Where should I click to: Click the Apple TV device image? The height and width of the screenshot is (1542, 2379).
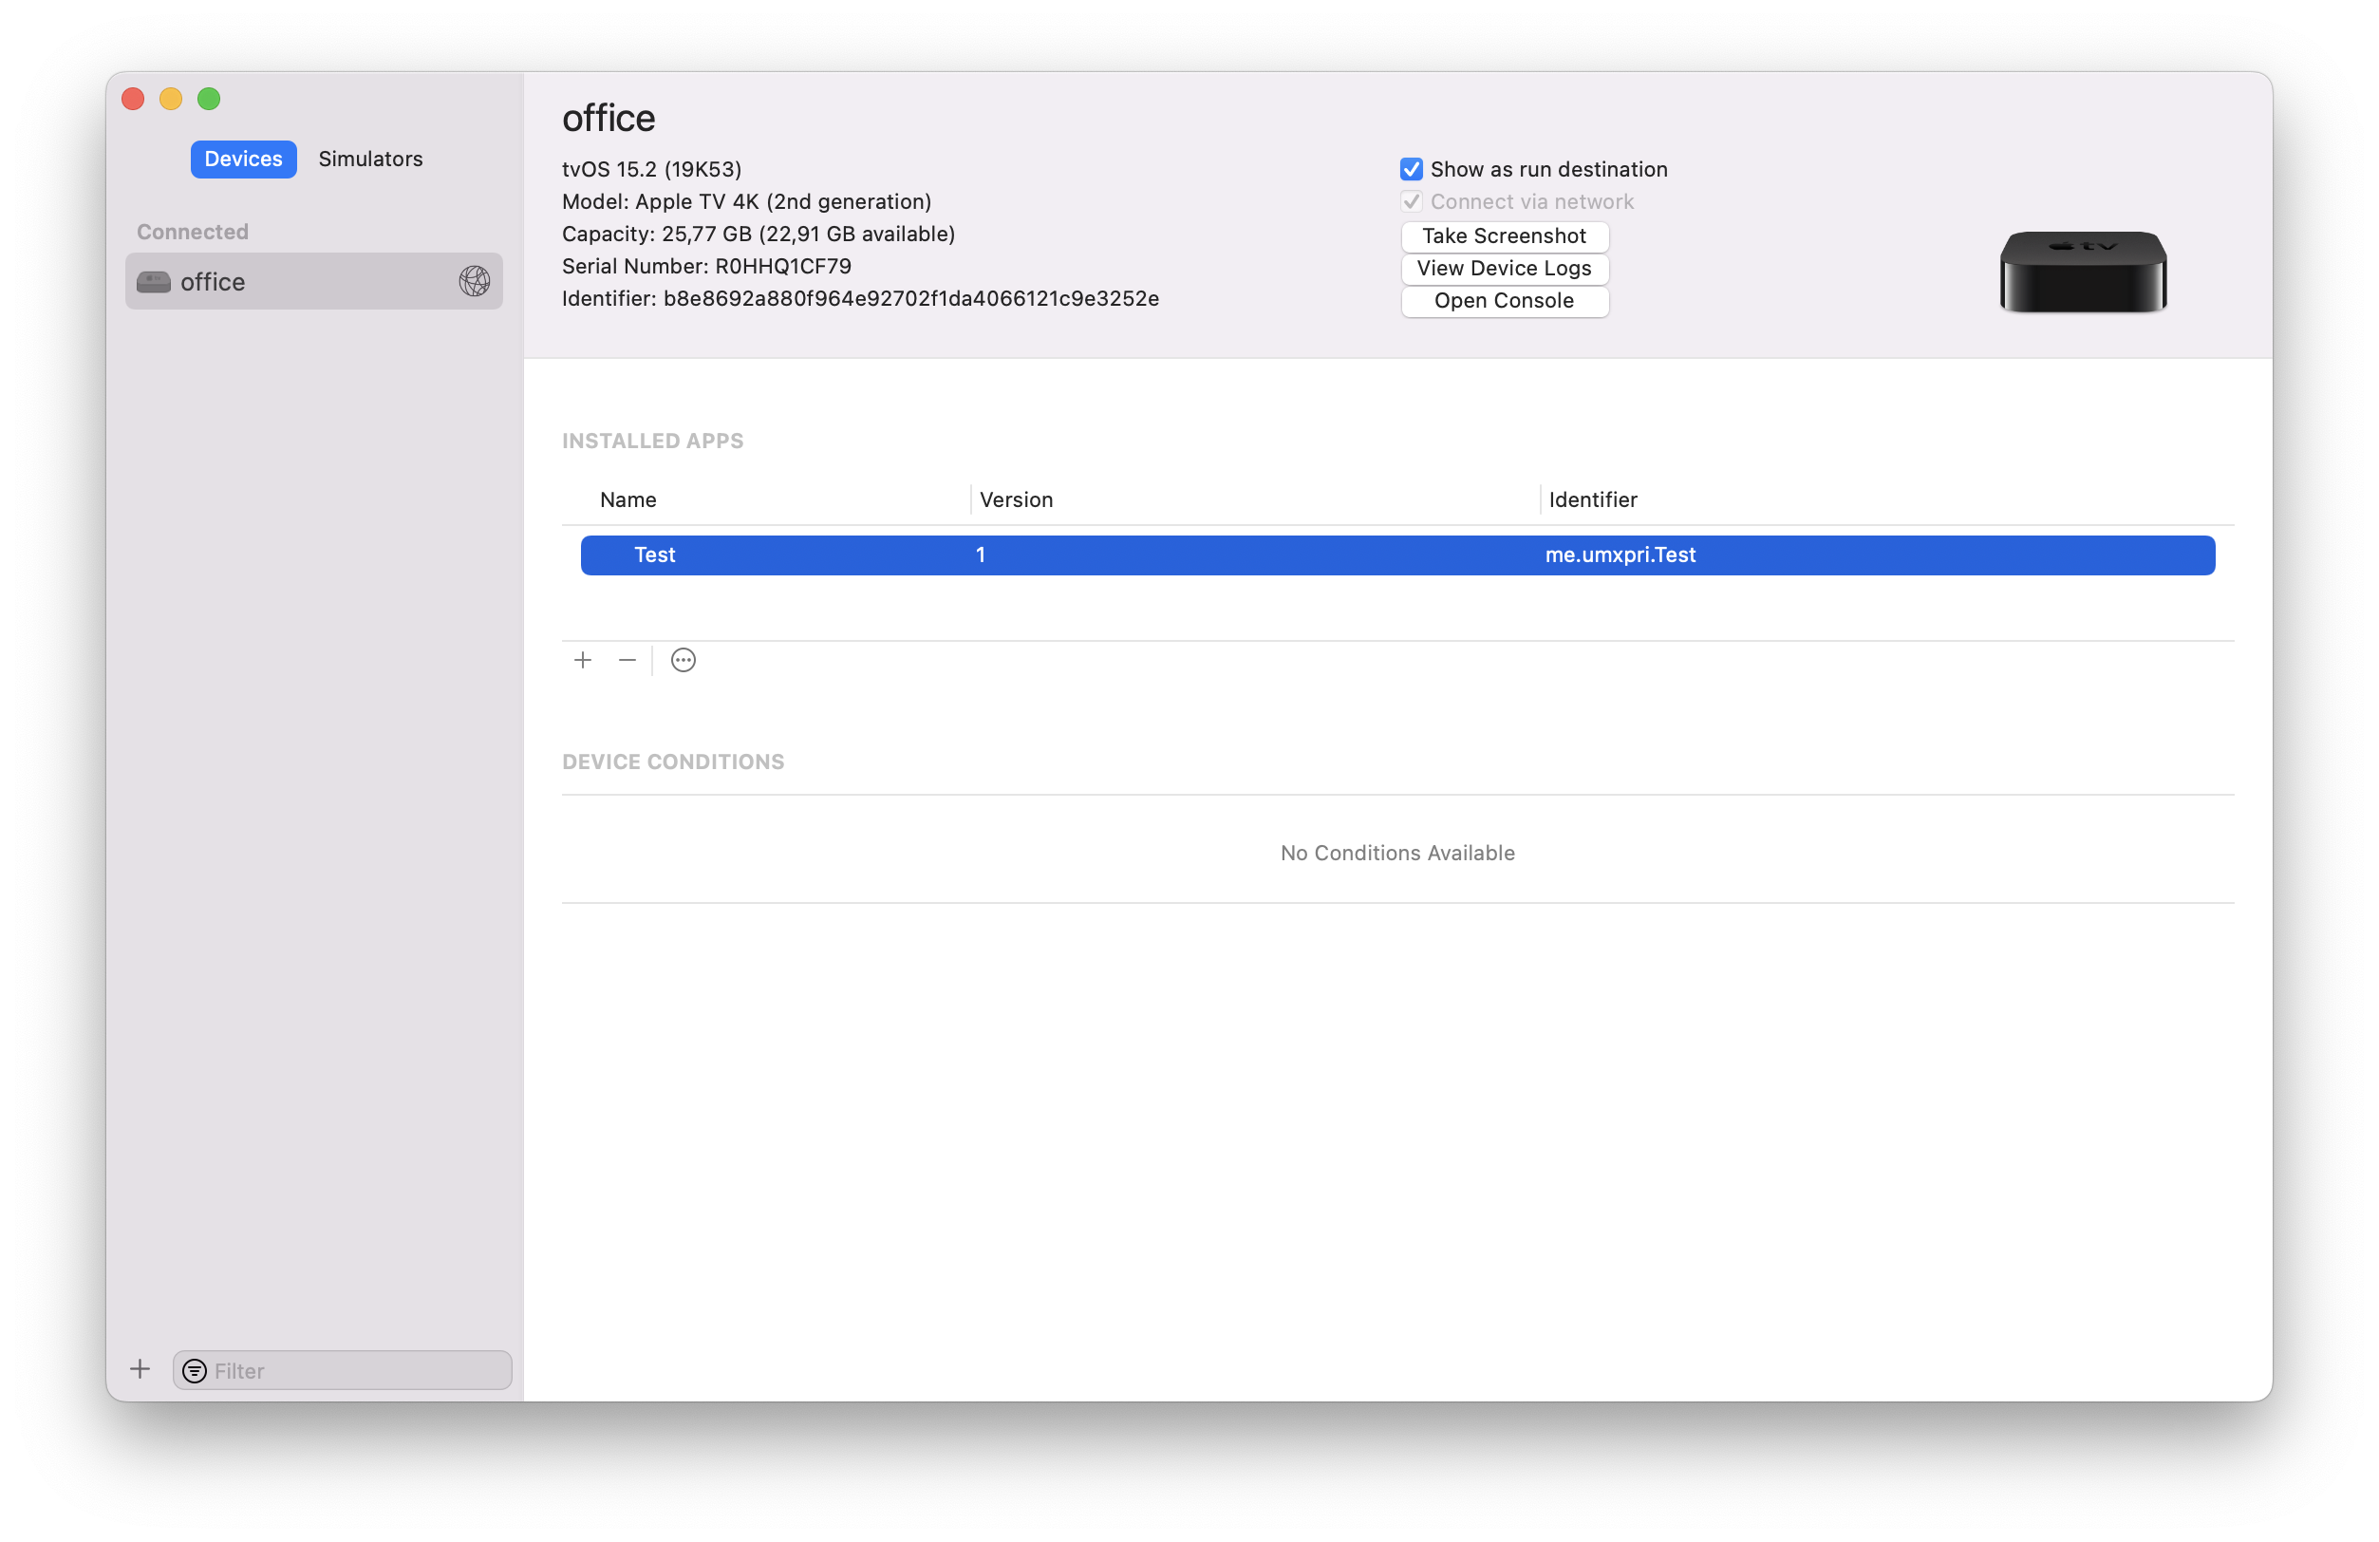point(2083,271)
